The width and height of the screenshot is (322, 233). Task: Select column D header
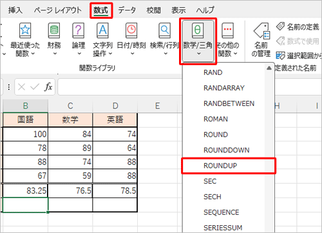(x=115, y=106)
